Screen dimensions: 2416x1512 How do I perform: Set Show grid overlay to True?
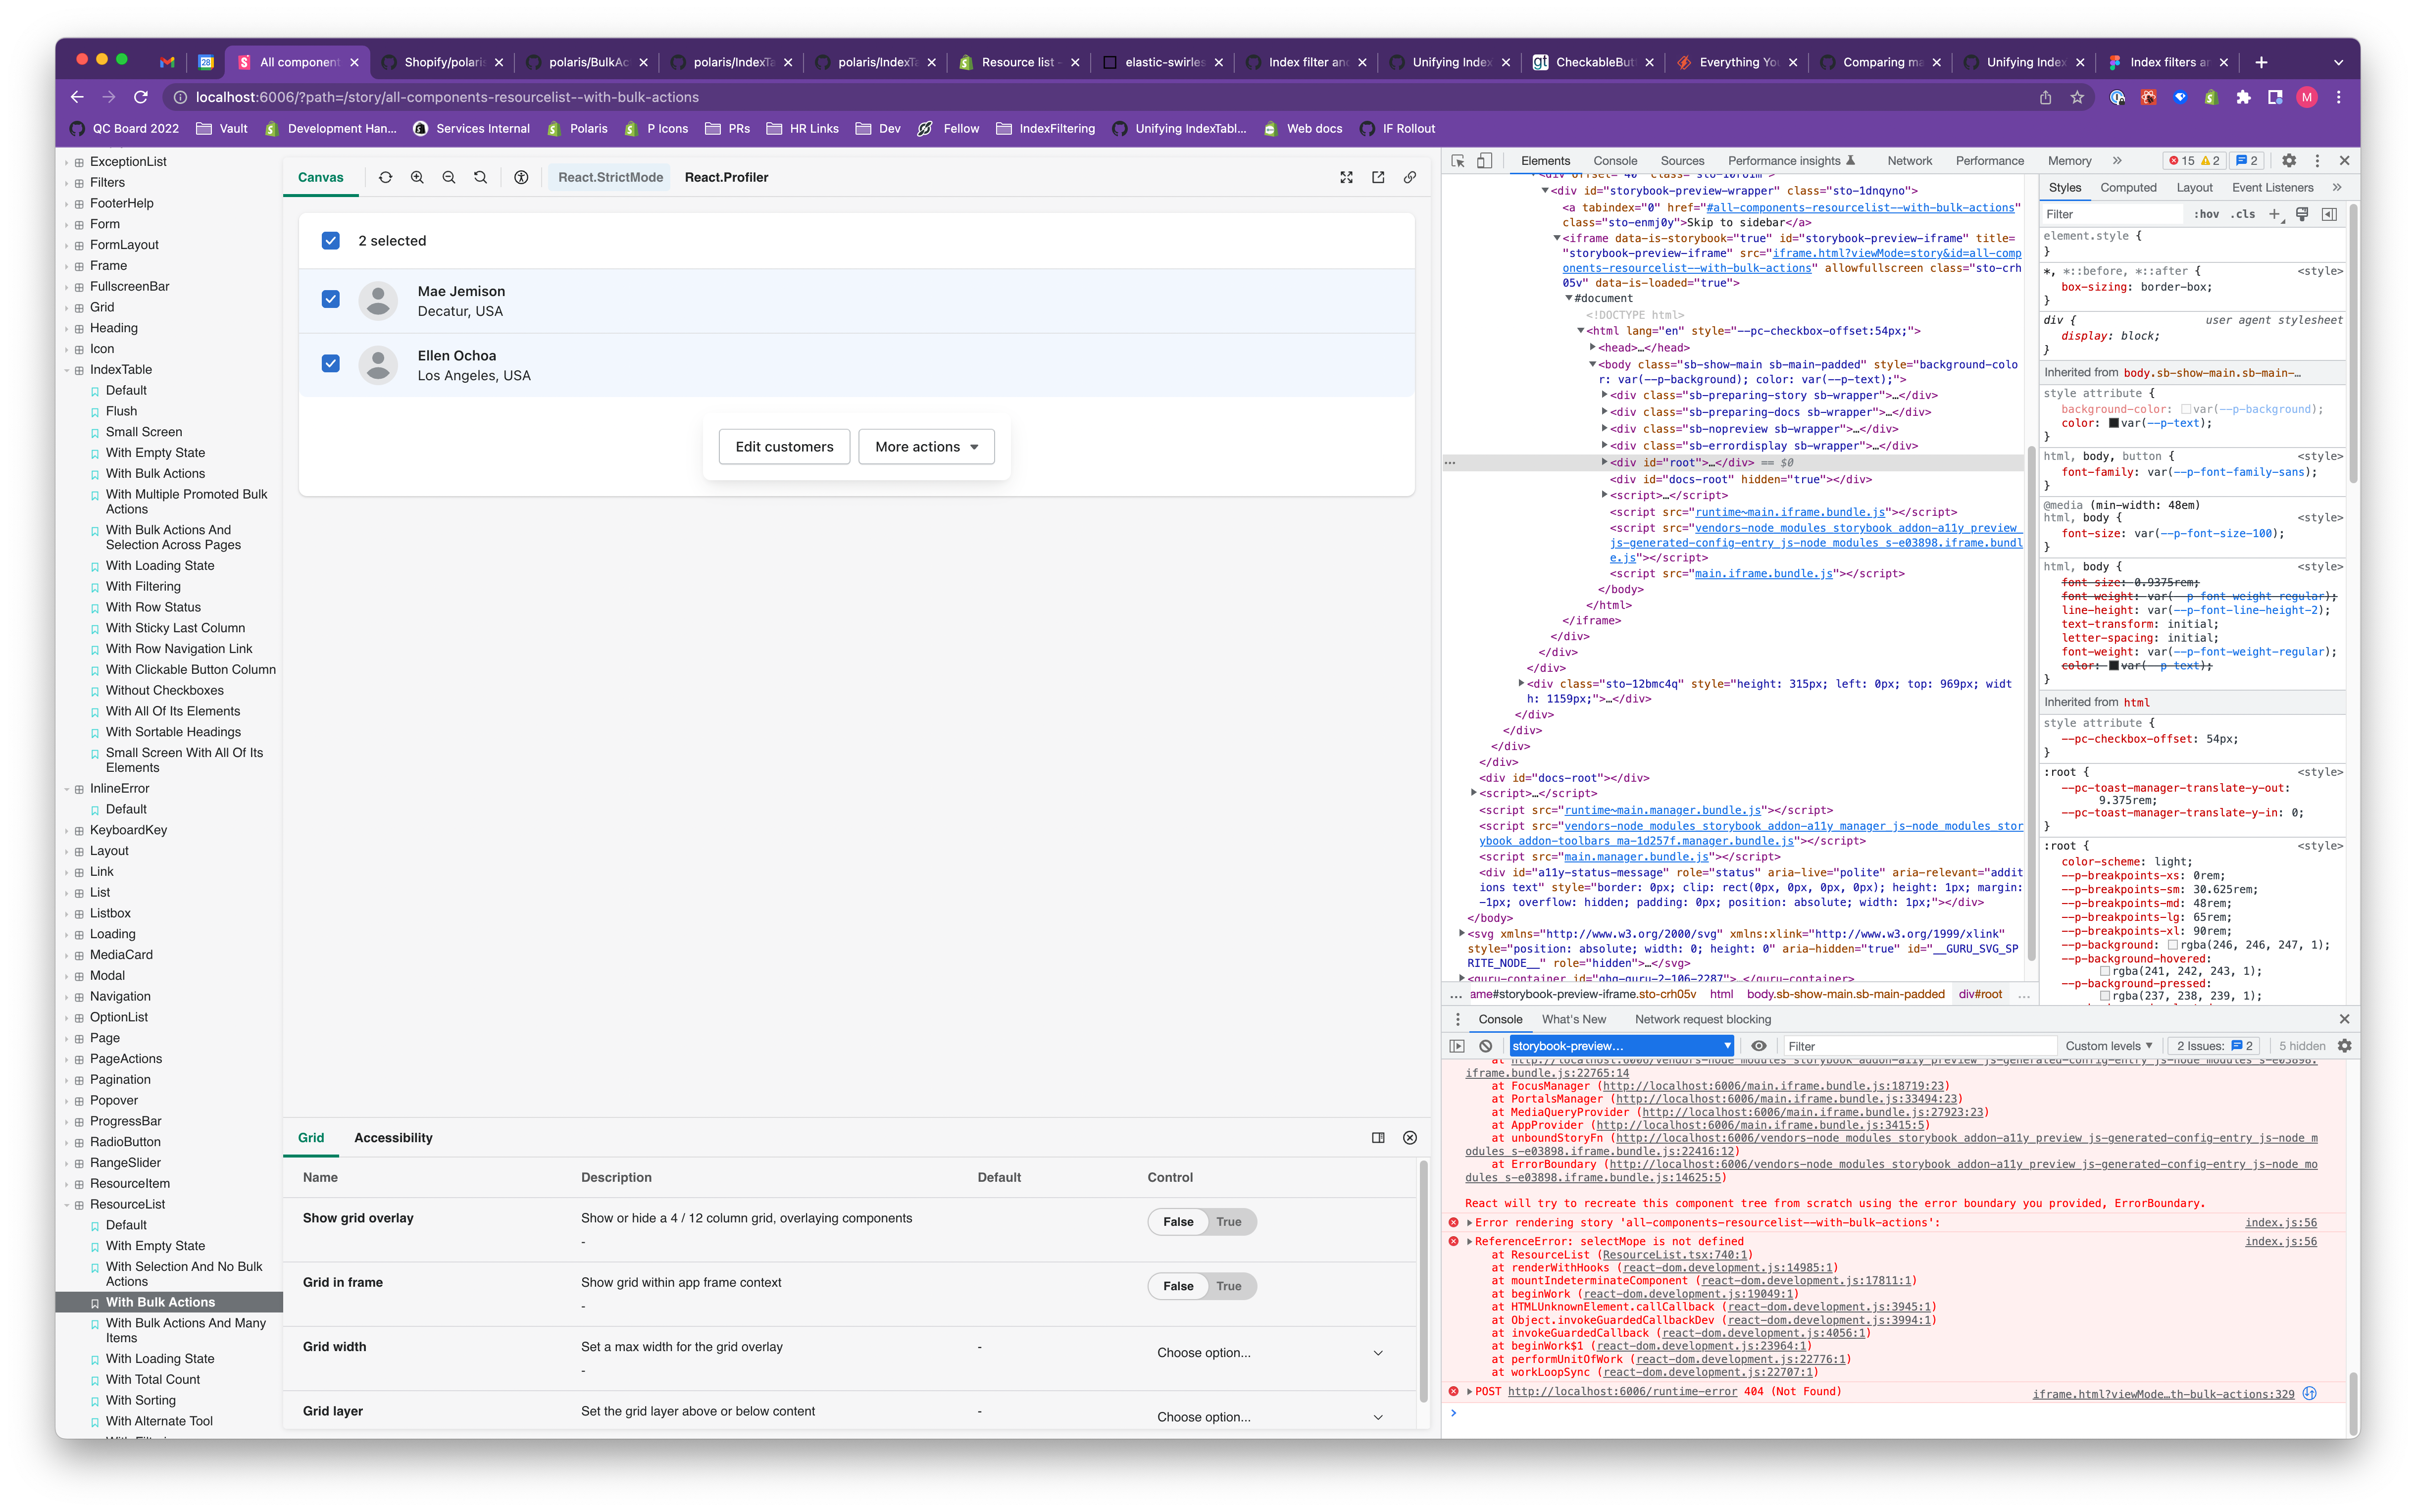(x=1229, y=1222)
